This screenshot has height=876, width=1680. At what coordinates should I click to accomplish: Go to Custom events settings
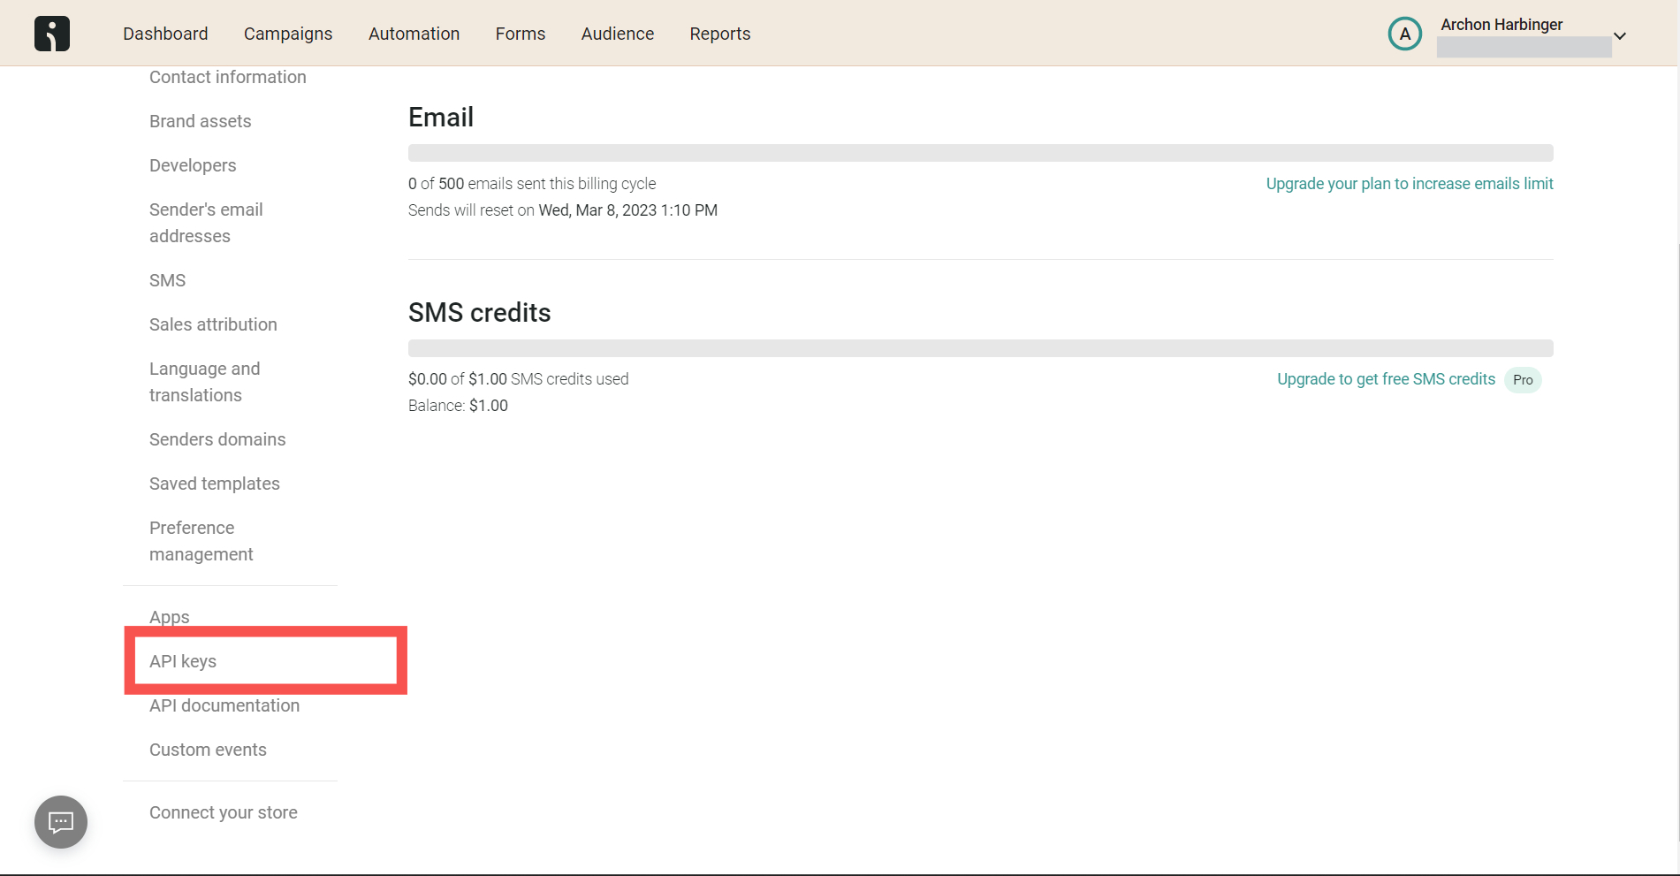click(x=208, y=750)
